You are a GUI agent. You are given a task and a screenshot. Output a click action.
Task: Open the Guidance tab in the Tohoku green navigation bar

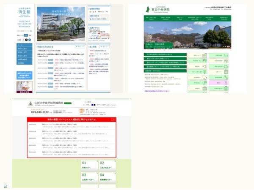151,18
